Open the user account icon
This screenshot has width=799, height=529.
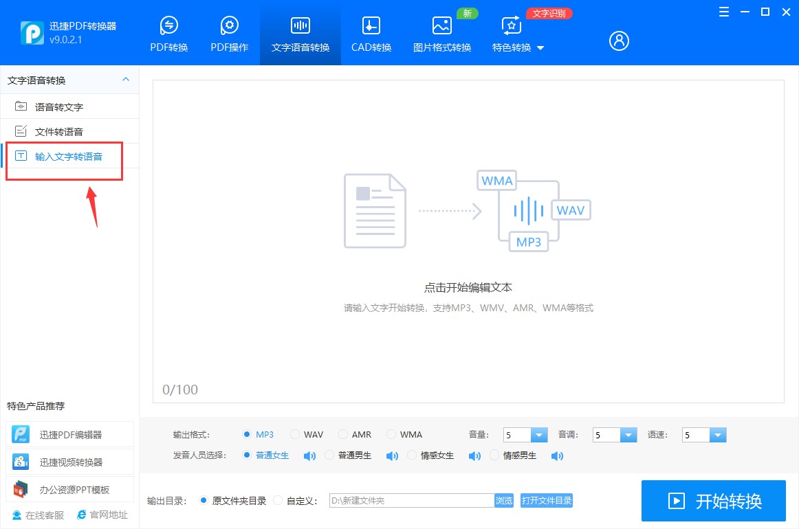click(618, 41)
